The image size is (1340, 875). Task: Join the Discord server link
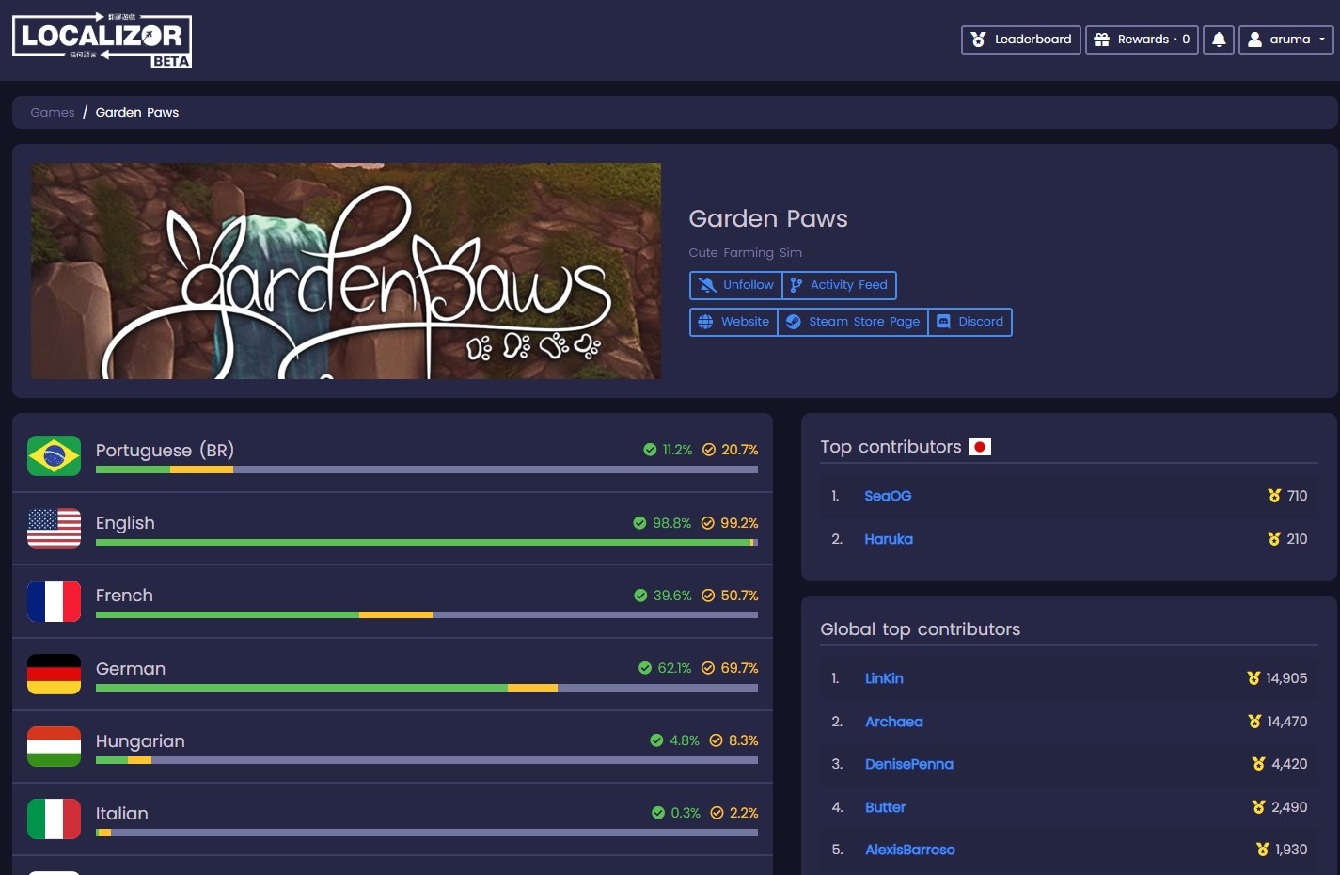point(970,322)
